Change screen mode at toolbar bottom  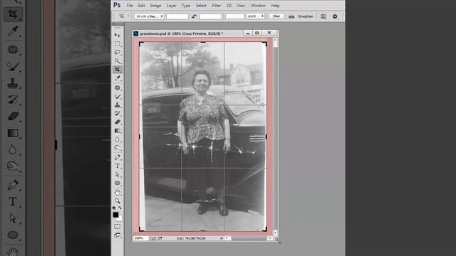coord(117,235)
